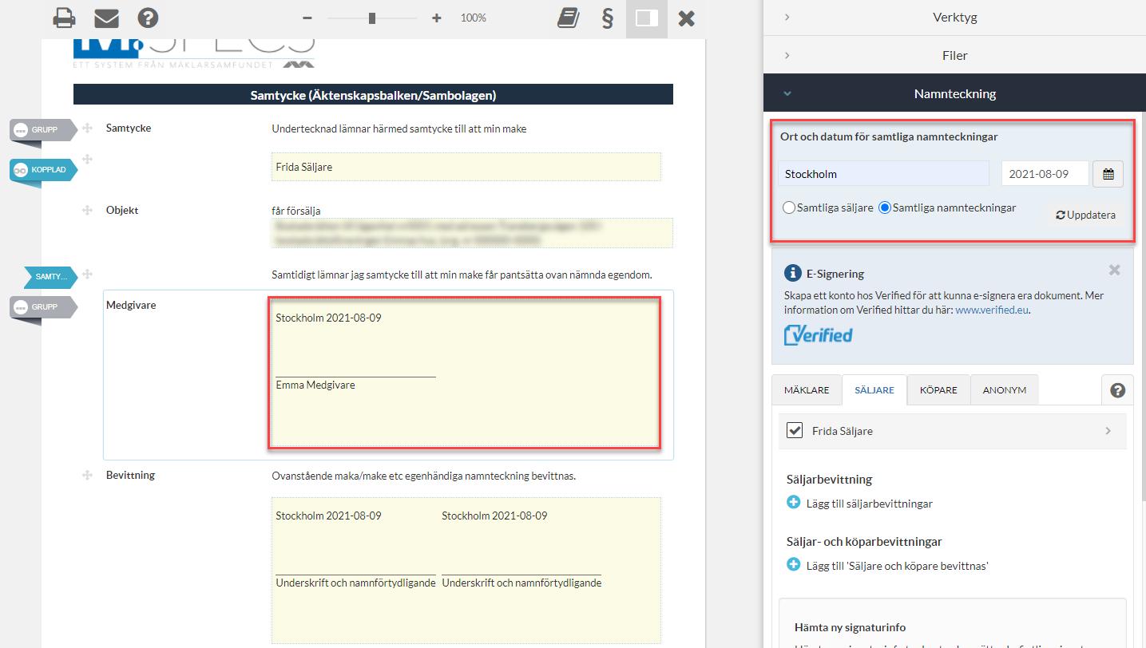Click the Samtycke (Äktenskapsbalken/Sambolagen) heading
This screenshot has width=1146, height=648.
pos(373,95)
